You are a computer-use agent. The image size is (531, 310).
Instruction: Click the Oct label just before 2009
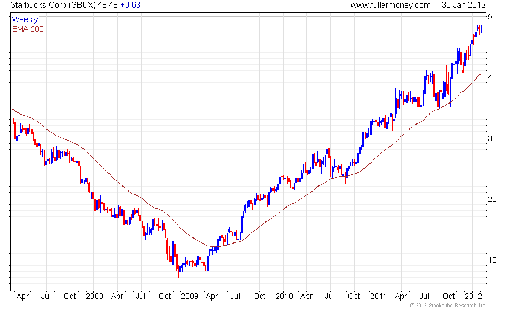(x=165, y=297)
